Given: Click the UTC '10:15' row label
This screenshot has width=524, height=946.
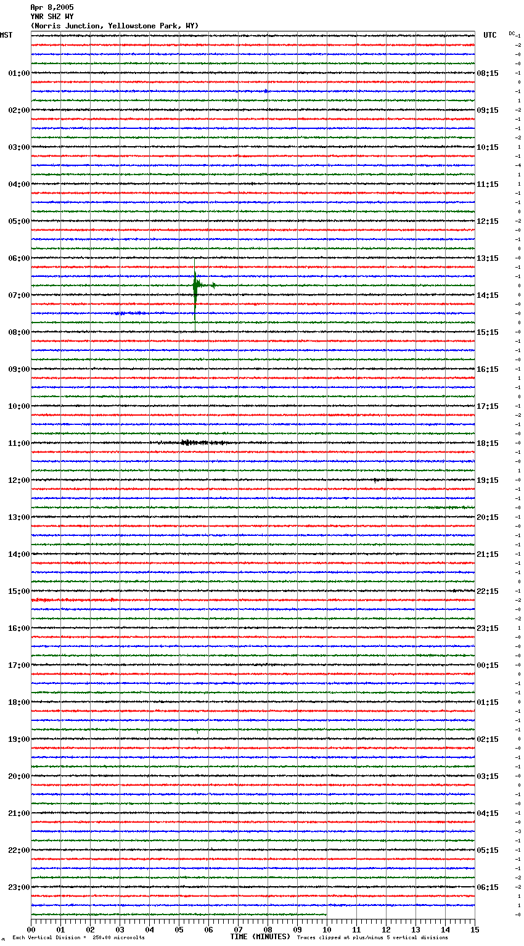Looking at the screenshot, I should point(488,147).
